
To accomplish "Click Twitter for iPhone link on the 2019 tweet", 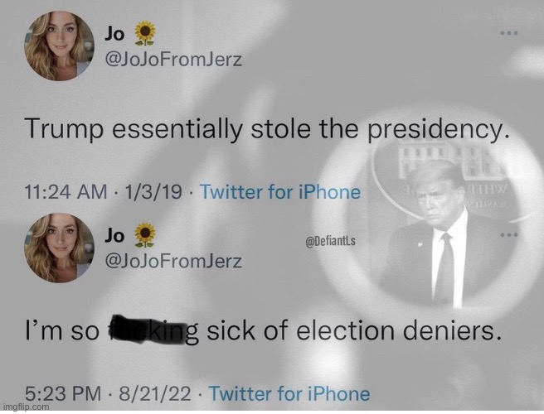I will 280,193.
